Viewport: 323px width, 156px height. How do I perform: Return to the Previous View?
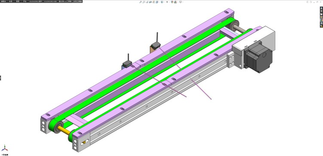pyautogui.click(x=147, y=2)
